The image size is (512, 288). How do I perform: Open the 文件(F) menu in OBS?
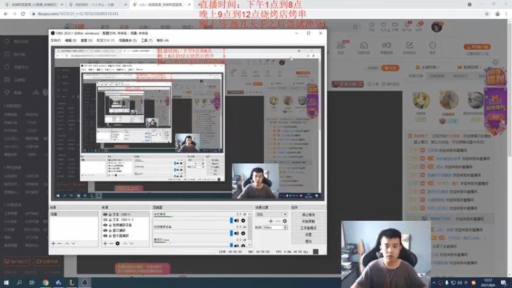click(x=56, y=40)
